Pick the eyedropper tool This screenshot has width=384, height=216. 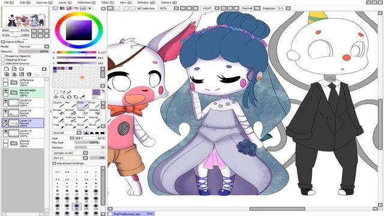click(83, 97)
